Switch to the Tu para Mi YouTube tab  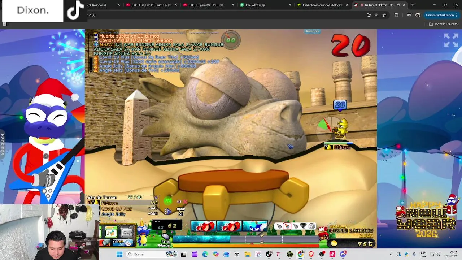pyautogui.click(x=208, y=5)
